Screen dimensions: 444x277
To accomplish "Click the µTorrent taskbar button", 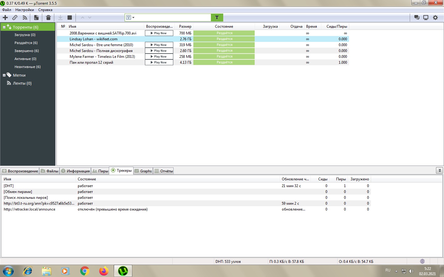I will pos(123,271).
